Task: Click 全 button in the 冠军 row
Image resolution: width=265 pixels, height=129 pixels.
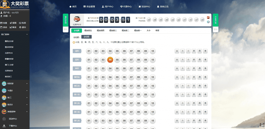Action: [x=177, y=51]
